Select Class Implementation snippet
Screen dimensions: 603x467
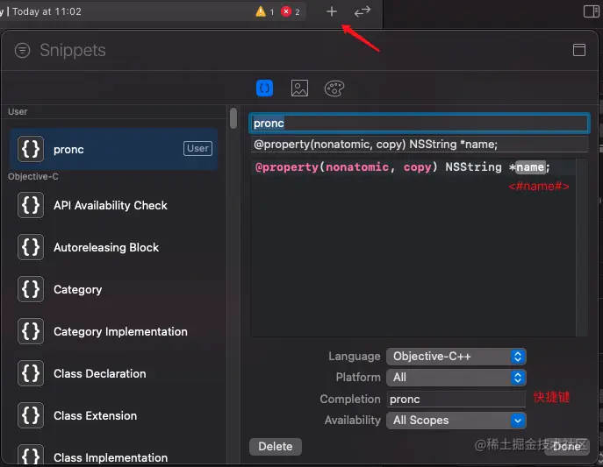[114, 455]
